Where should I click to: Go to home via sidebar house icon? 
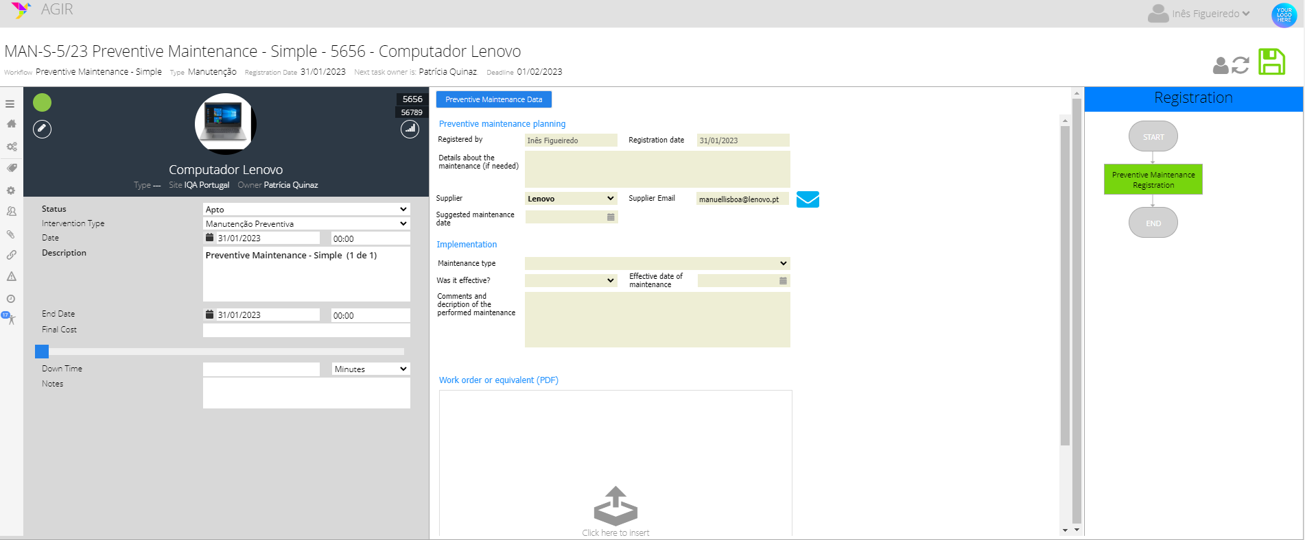[x=11, y=124]
